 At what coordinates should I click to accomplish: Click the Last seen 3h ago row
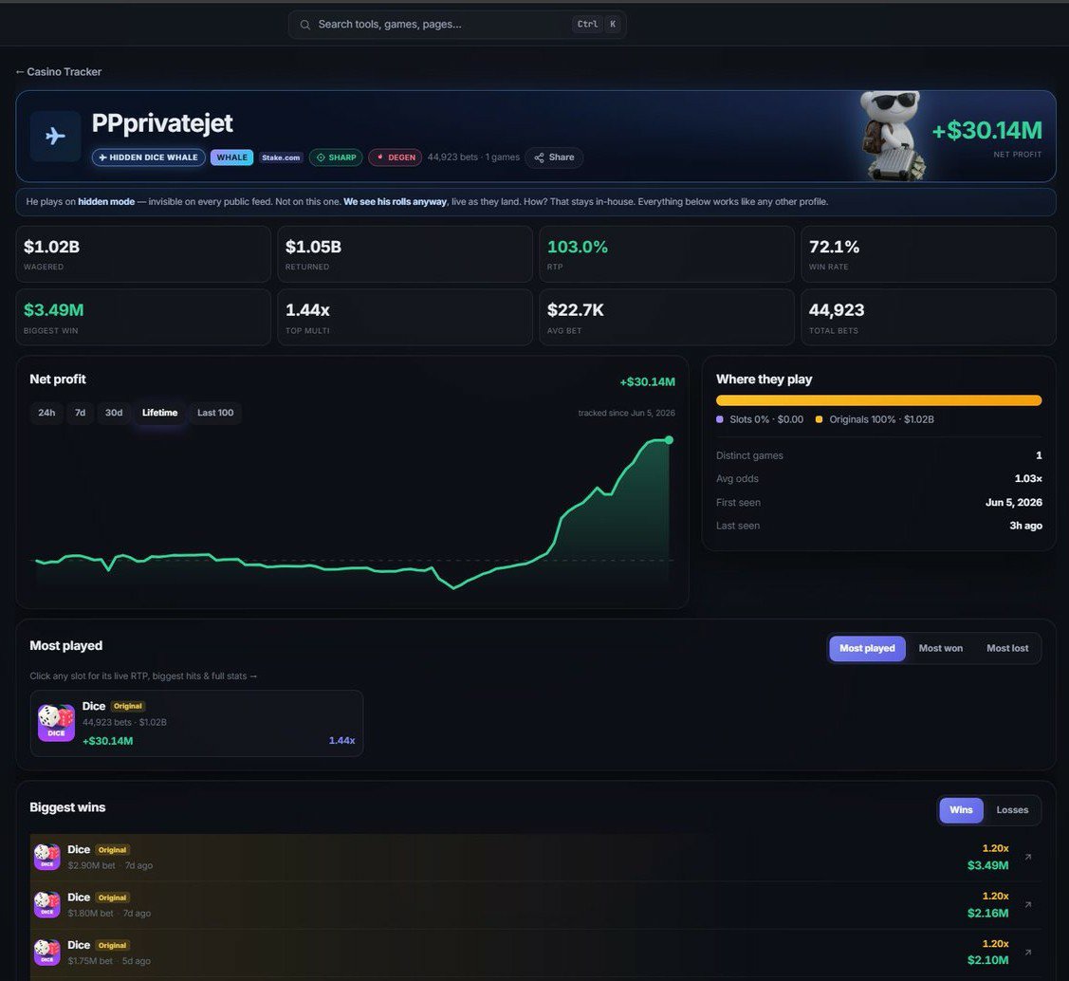878,526
